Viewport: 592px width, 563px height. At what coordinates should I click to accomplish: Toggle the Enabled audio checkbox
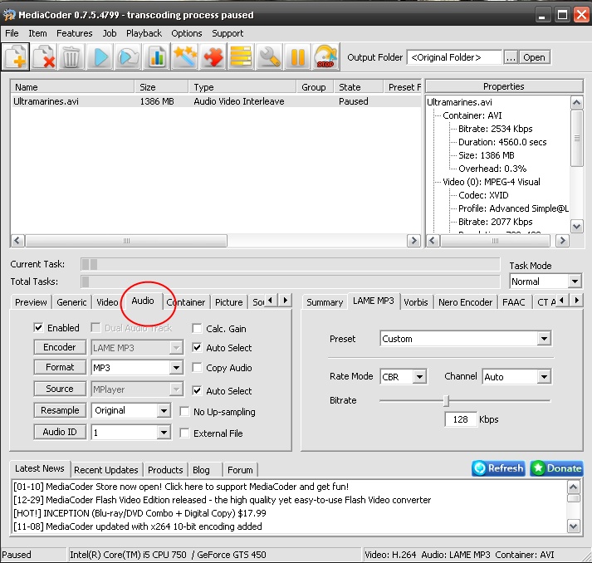(x=38, y=327)
